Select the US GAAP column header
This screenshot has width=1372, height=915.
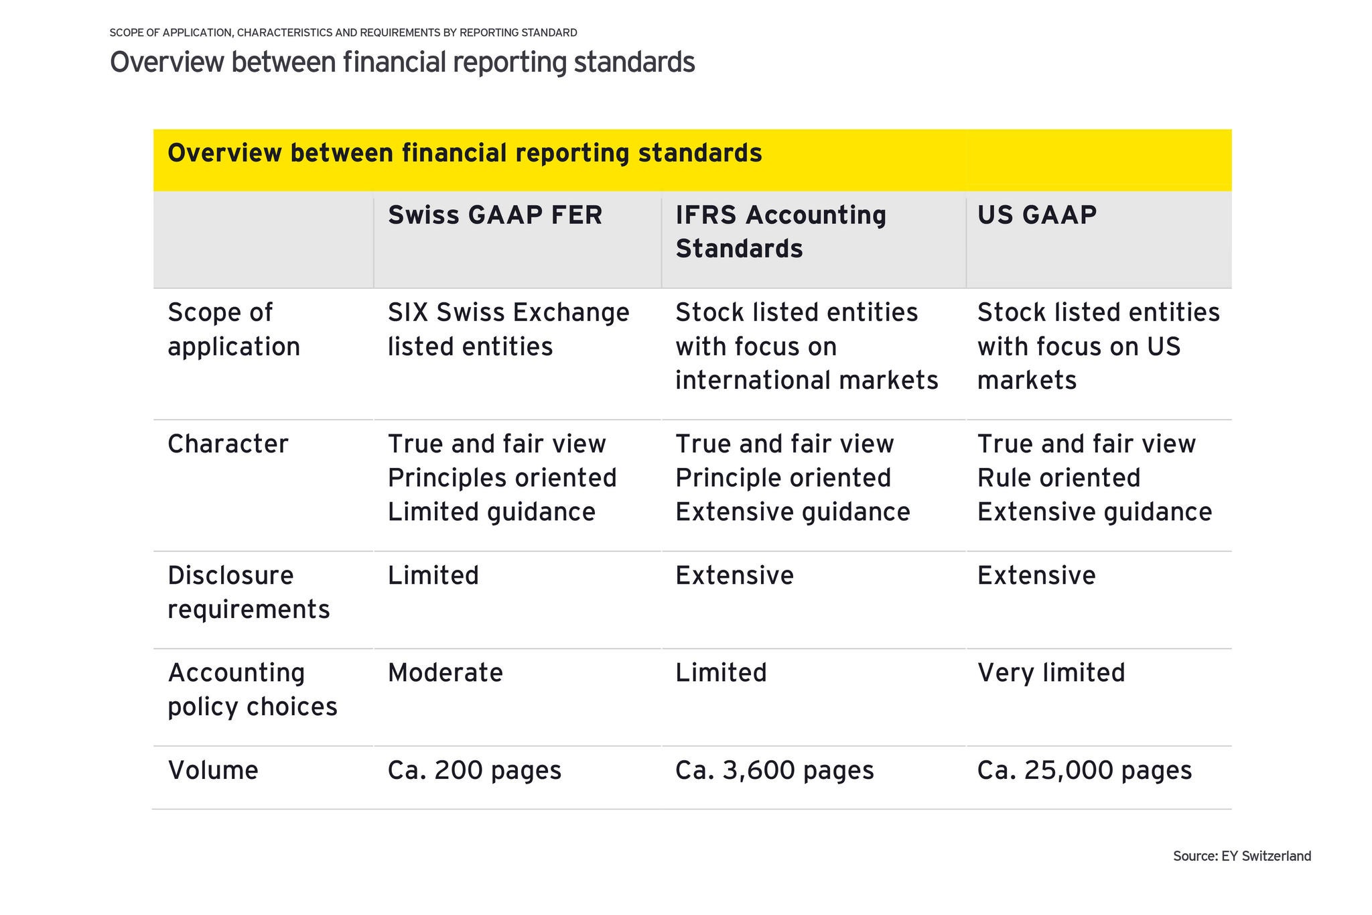[x=1036, y=215]
